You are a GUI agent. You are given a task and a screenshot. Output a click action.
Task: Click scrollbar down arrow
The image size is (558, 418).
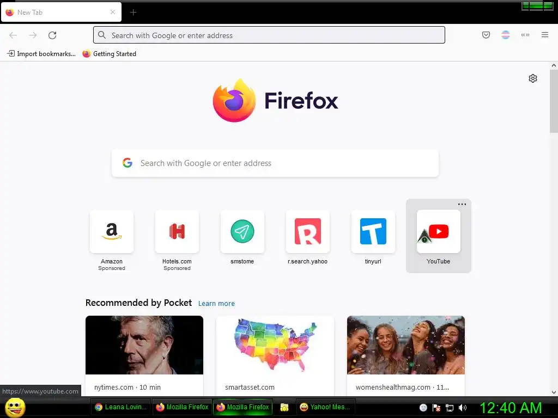pos(554,392)
